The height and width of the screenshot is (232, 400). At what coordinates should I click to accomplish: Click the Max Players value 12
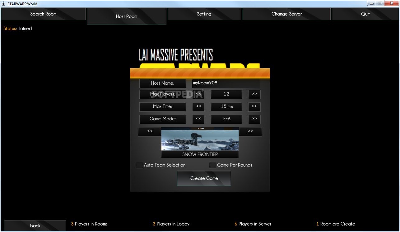226,94
